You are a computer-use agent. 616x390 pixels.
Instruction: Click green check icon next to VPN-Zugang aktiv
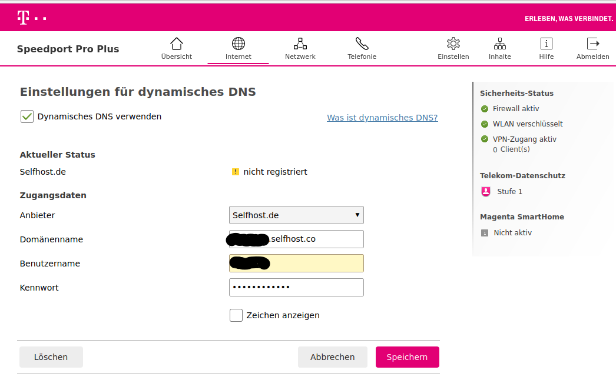click(485, 139)
